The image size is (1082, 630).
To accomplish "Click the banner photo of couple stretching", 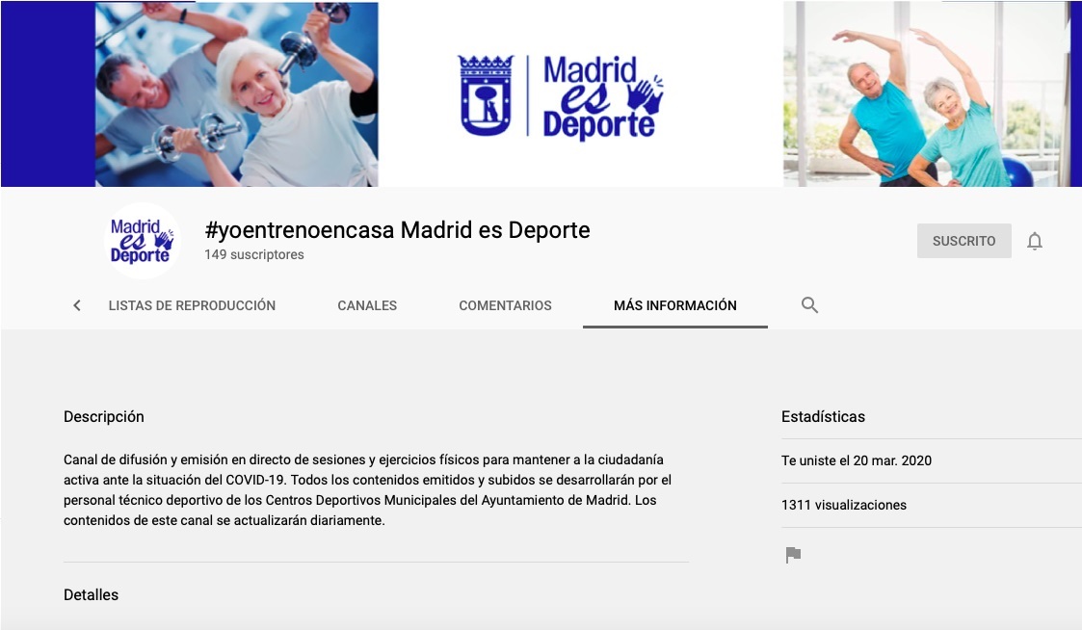I will click(x=925, y=94).
